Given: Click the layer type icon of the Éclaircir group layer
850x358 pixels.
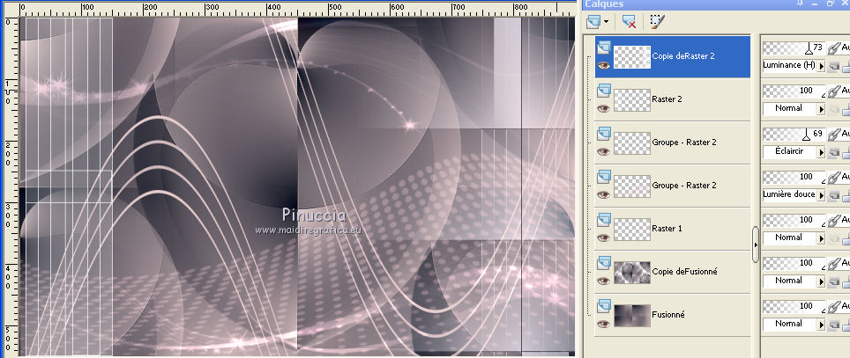Looking at the screenshot, I should (x=604, y=134).
